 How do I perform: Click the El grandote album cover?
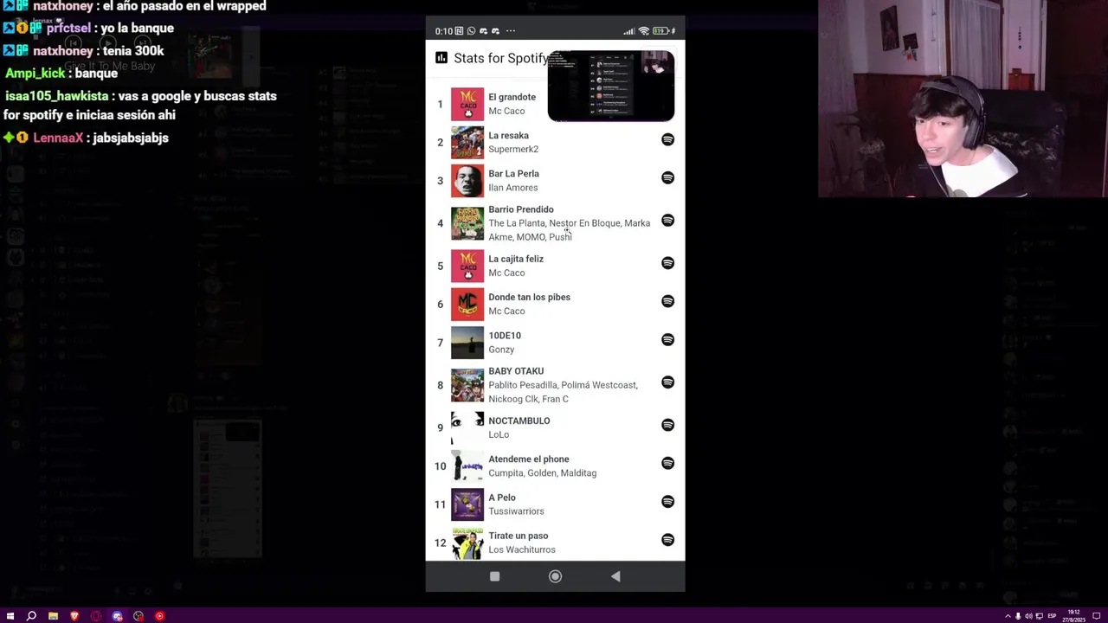click(467, 104)
